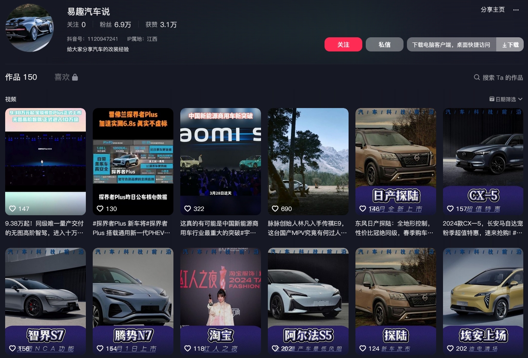Image resolution: width=528 pixels, height=358 pixels.
Task: Click the heart icon showing 147
Action: click(12, 209)
